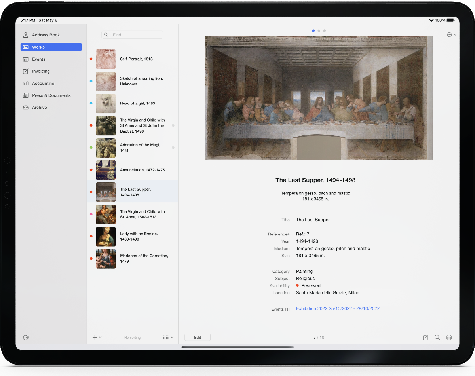Expand the add-work plus dropdown
475x376 pixels.
coord(97,338)
